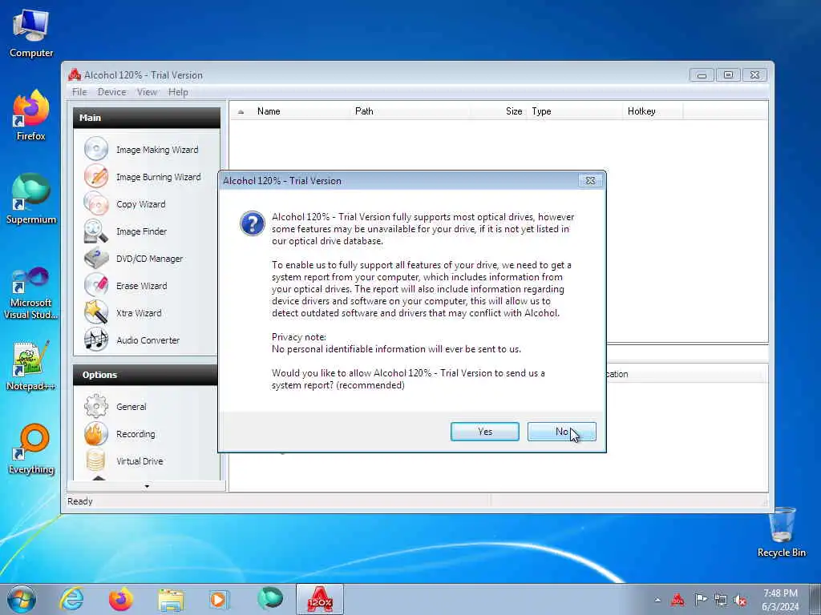Open the Help menu

pos(178,92)
